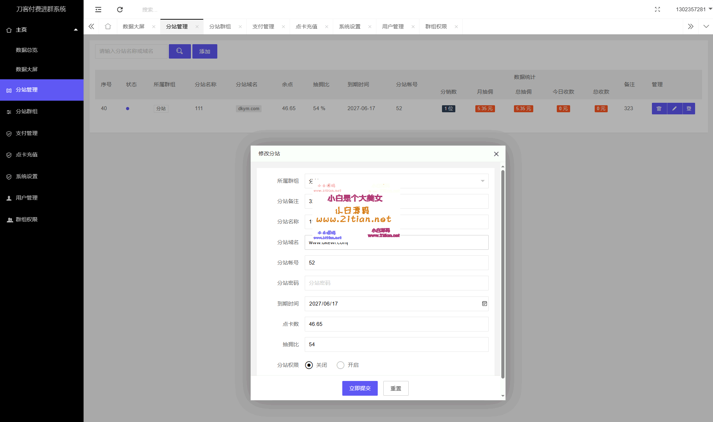
Task: Run a search with the magnifier icon
Action: click(x=180, y=51)
